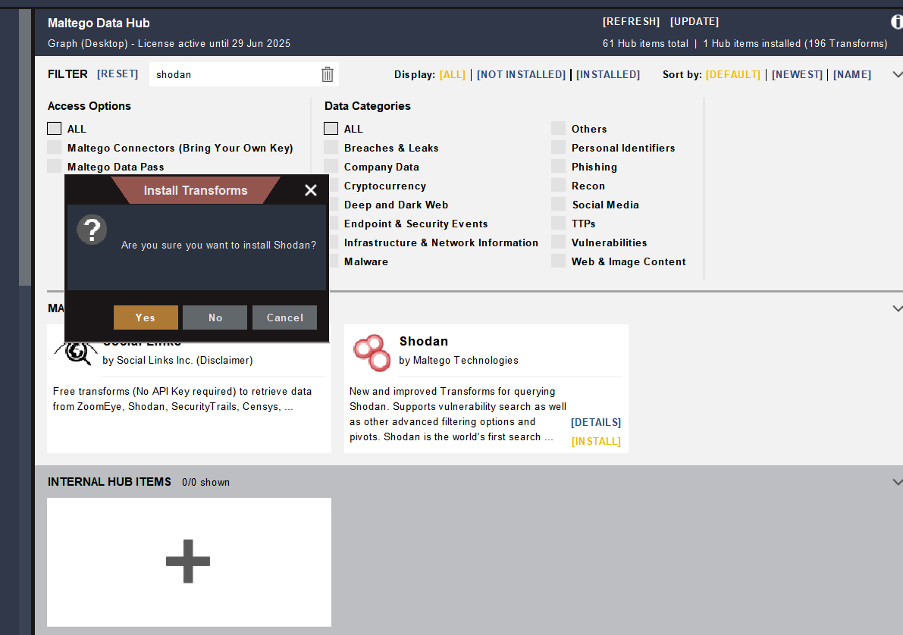Click the Social Links magnifier logo
This screenshot has height=635, width=903.
pyautogui.click(x=77, y=353)
